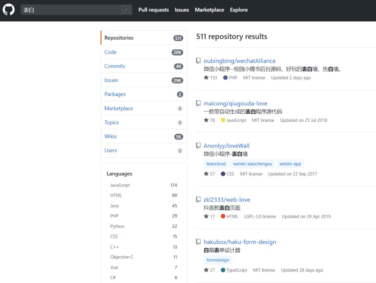Switch to Code search results
The width and height of the screenshot is (376, 283).
pos(110,52)
